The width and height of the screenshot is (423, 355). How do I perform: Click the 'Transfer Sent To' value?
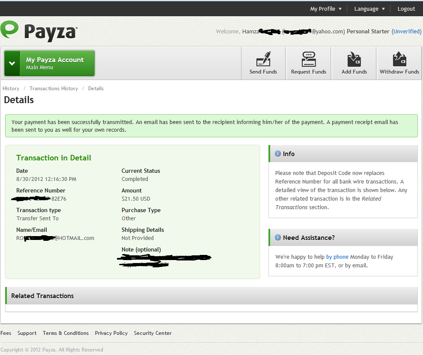38,218
